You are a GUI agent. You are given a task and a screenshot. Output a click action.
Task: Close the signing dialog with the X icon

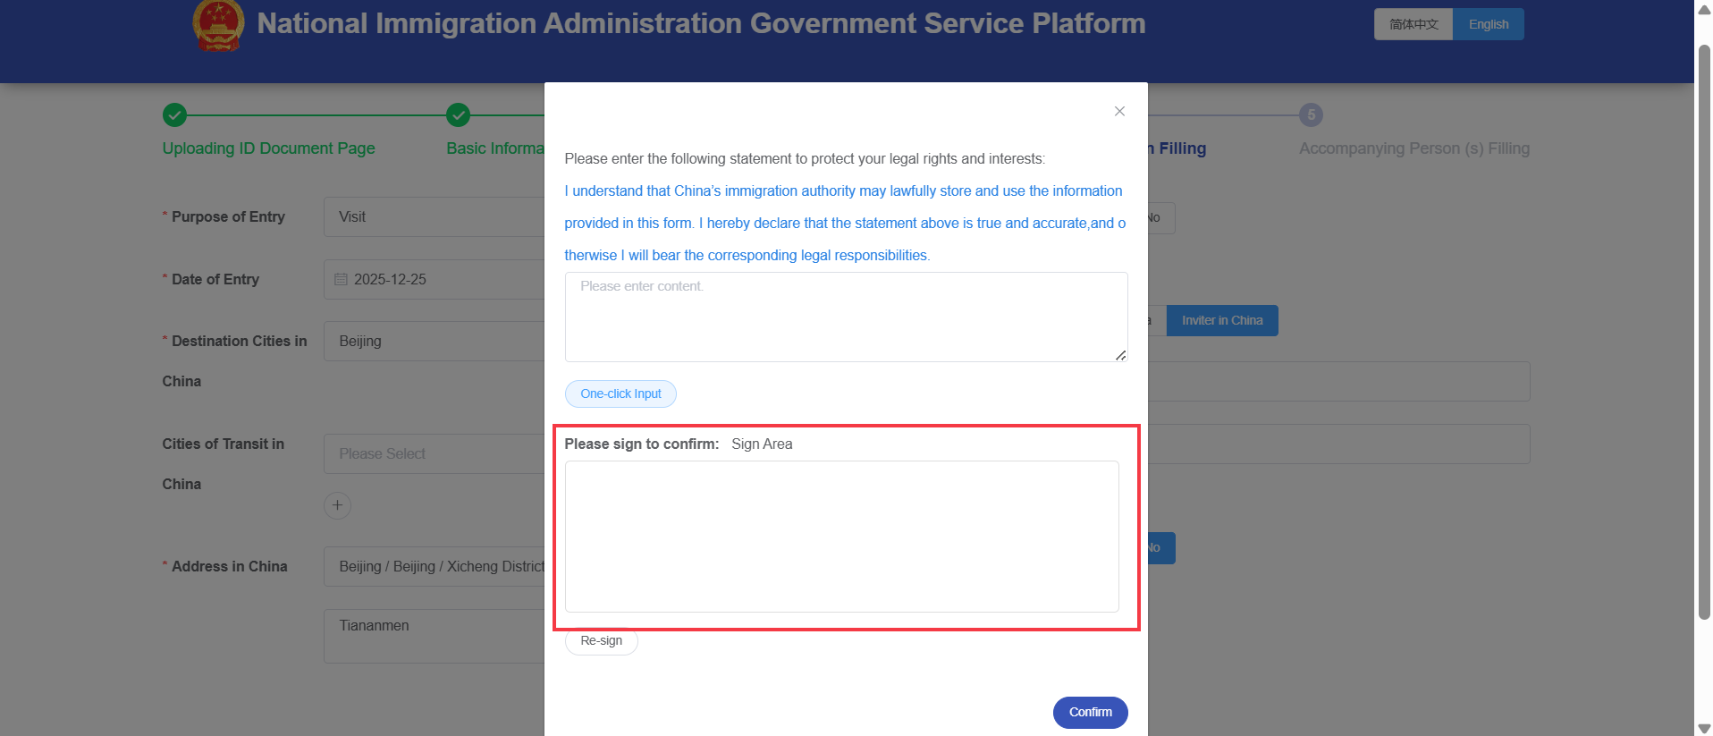pyautogui.click(x=1118, y=111)
